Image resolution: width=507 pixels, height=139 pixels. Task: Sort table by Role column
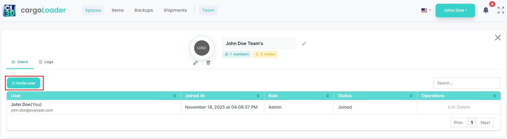pos(327,96)
